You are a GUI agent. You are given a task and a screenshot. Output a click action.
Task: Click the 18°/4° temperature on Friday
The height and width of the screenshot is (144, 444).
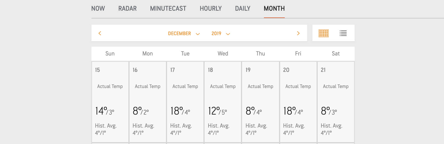(x=293, y=111)
